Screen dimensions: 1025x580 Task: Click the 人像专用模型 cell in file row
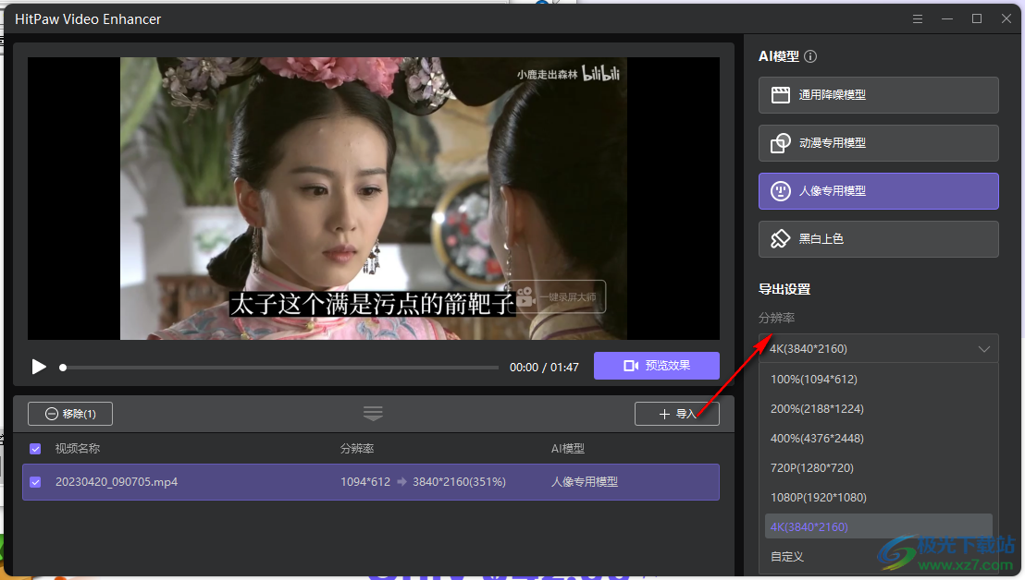(584, 482)
